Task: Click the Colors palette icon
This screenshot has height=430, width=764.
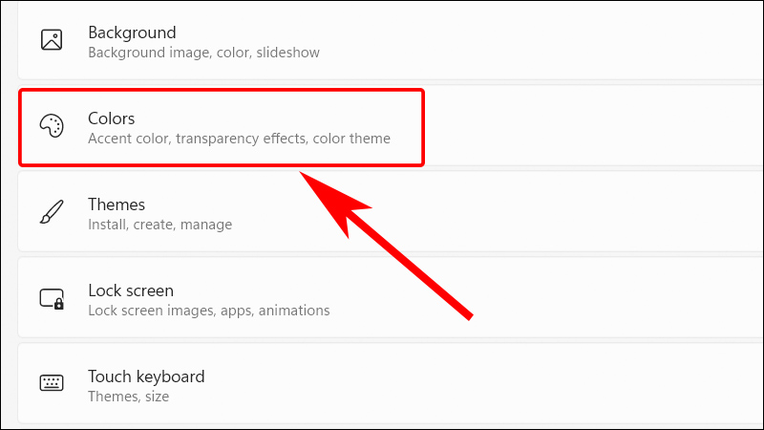Action: coord(51,127)
